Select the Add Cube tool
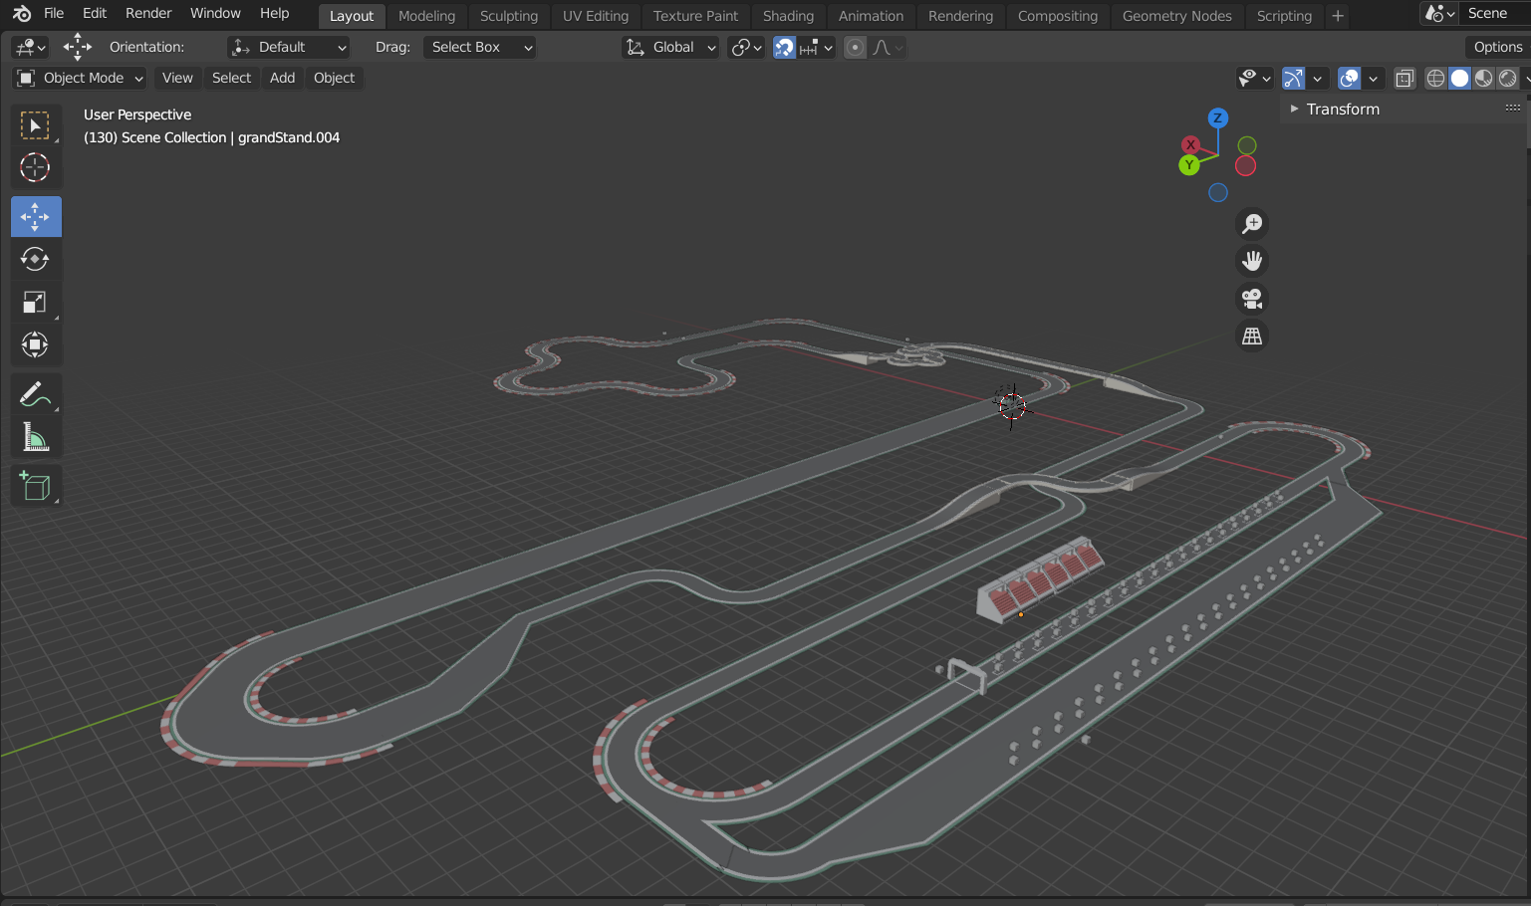Viewport: 1531px width, 906px height. (x=36, y=486)
